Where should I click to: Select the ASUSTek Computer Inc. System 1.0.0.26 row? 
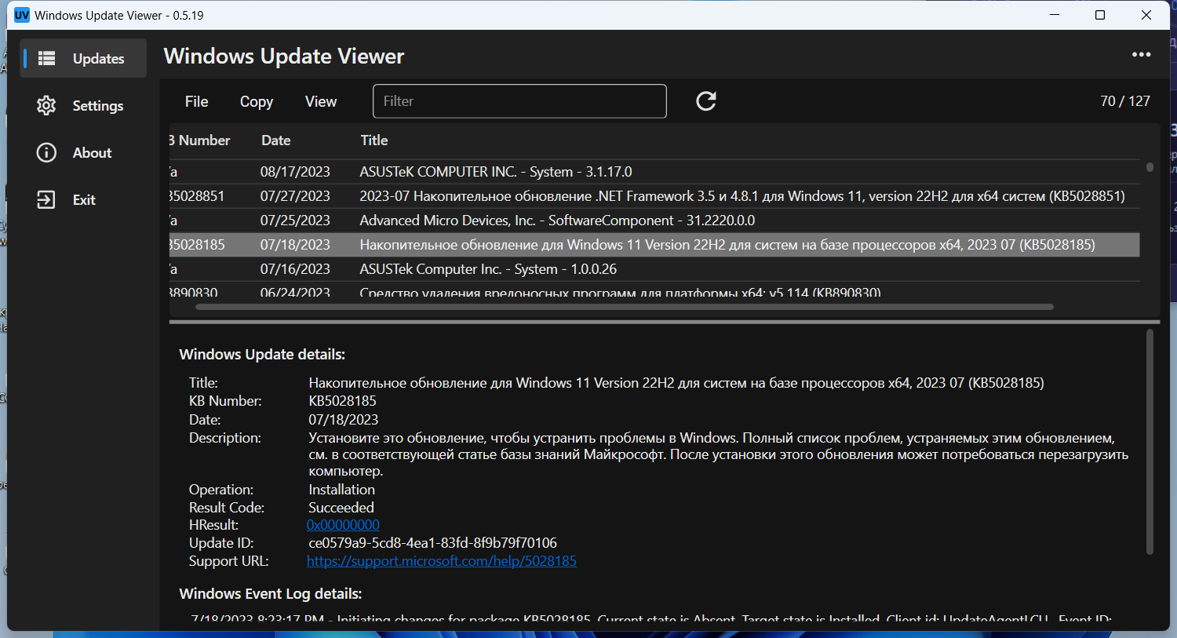(654, 269)
